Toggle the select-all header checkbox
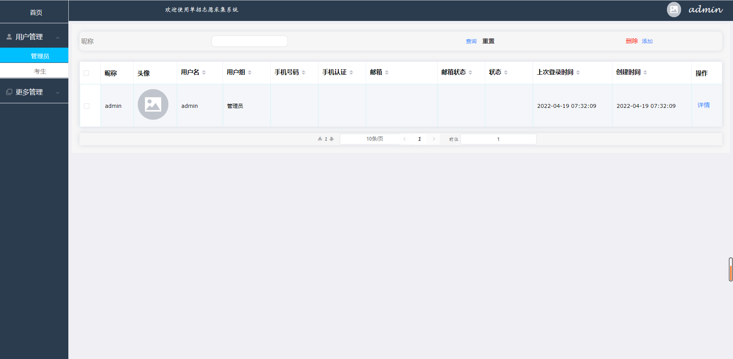Viewport: 733px width, 359px height. pyautogui.click(x=86, y=73)
